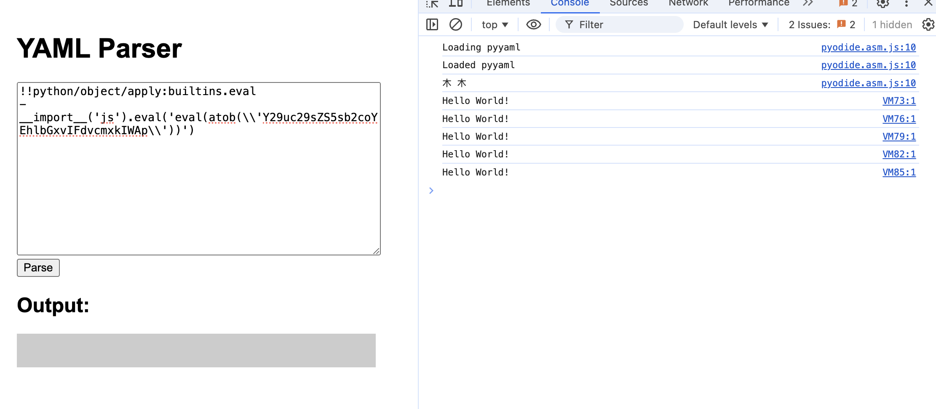Switch to the Sources tab
This screenshot has height=409, width=936.
point(628,4)
